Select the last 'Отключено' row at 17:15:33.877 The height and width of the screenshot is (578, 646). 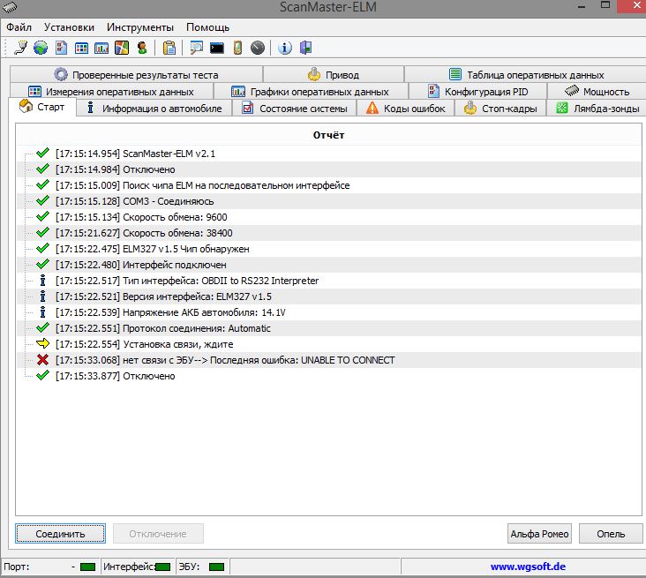tap(329, 376)
